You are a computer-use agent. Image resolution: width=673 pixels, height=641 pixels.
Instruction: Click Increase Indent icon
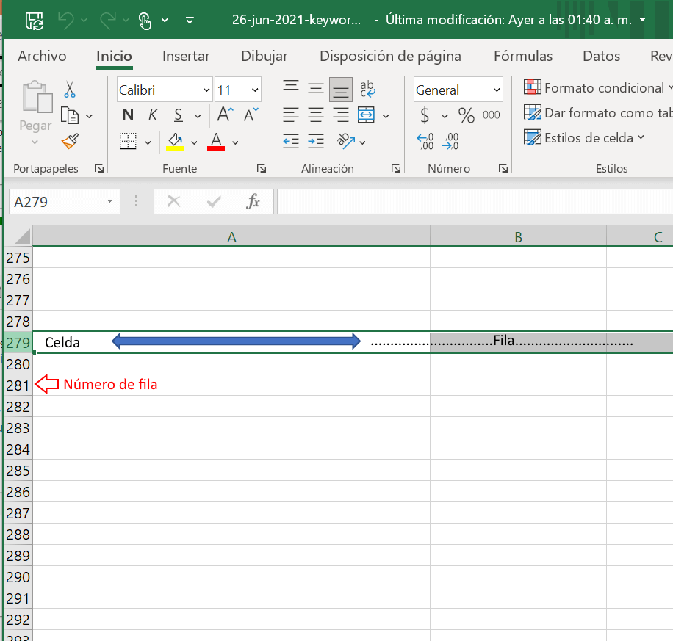point(316,141)
